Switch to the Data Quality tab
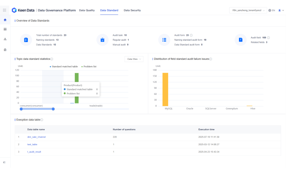The width and height of the screenshot is (286, 173). 87,10
